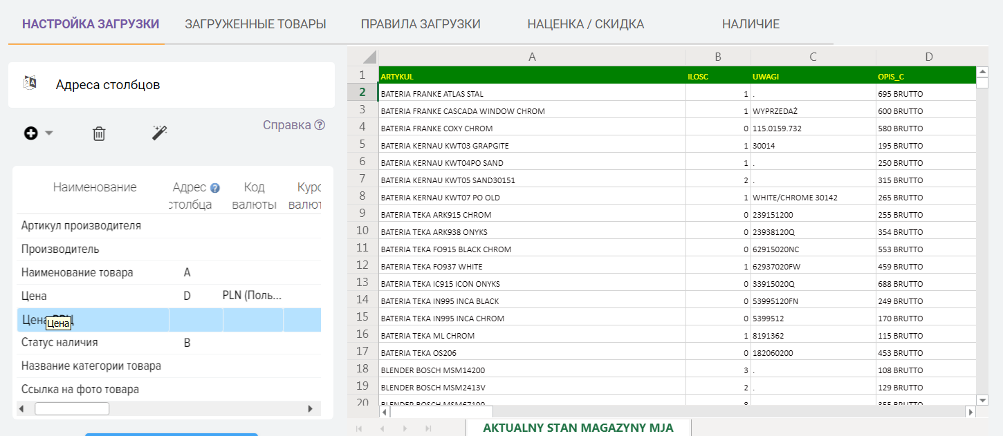
Task: Select the Название категории товара row
Action: (169, 366)
